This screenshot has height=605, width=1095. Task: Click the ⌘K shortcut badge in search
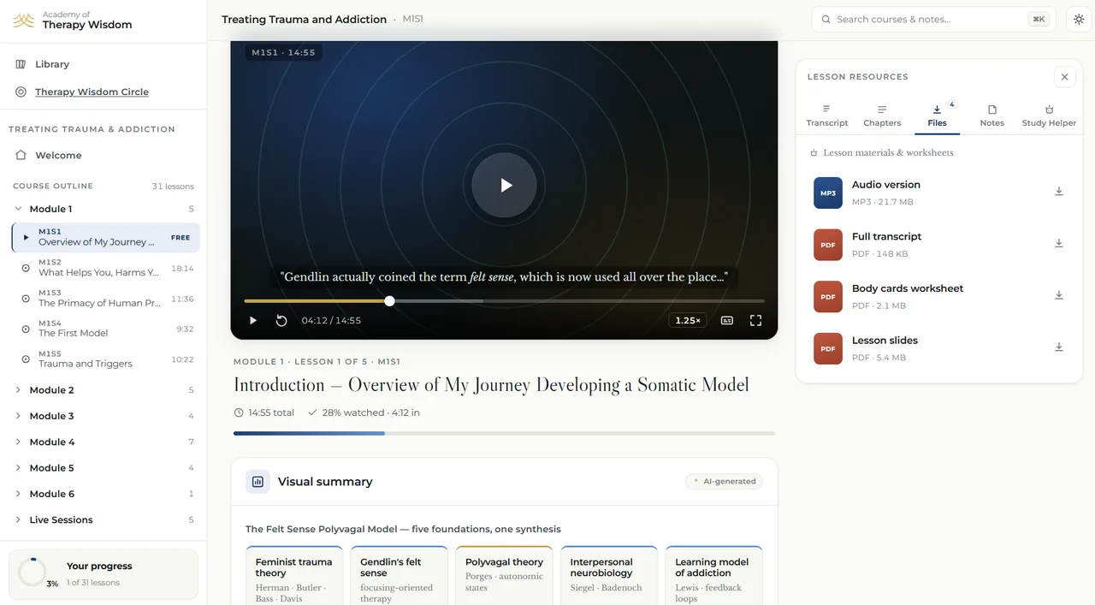pos(1039,19)
